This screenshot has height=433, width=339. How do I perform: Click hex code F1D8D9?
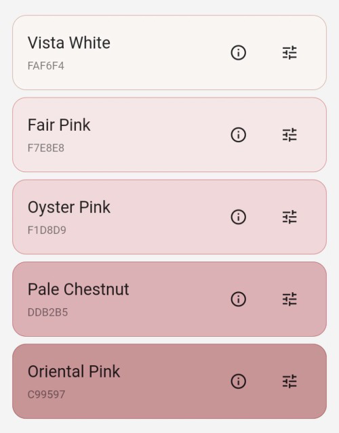tap(47, 230)
